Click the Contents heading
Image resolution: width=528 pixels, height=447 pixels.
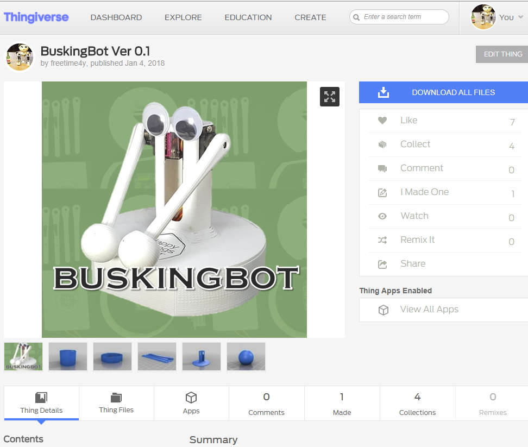click(23, 439)
